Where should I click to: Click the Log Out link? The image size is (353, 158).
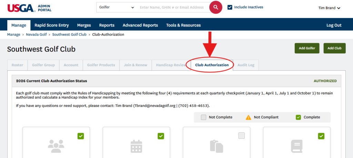pos(334,25)
